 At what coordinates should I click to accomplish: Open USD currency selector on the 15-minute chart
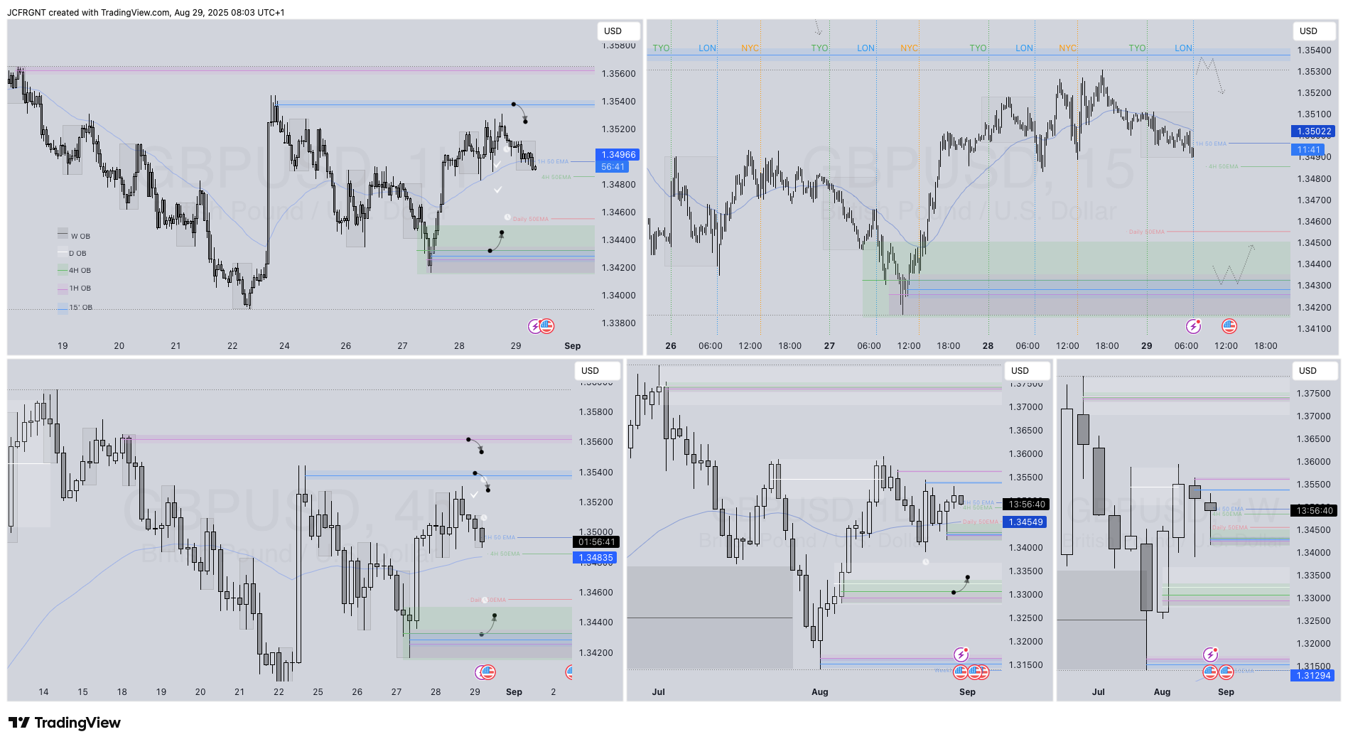(x=1314, y=31)
